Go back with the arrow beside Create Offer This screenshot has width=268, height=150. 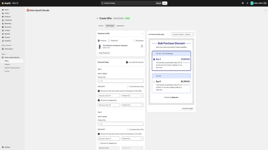97,18
